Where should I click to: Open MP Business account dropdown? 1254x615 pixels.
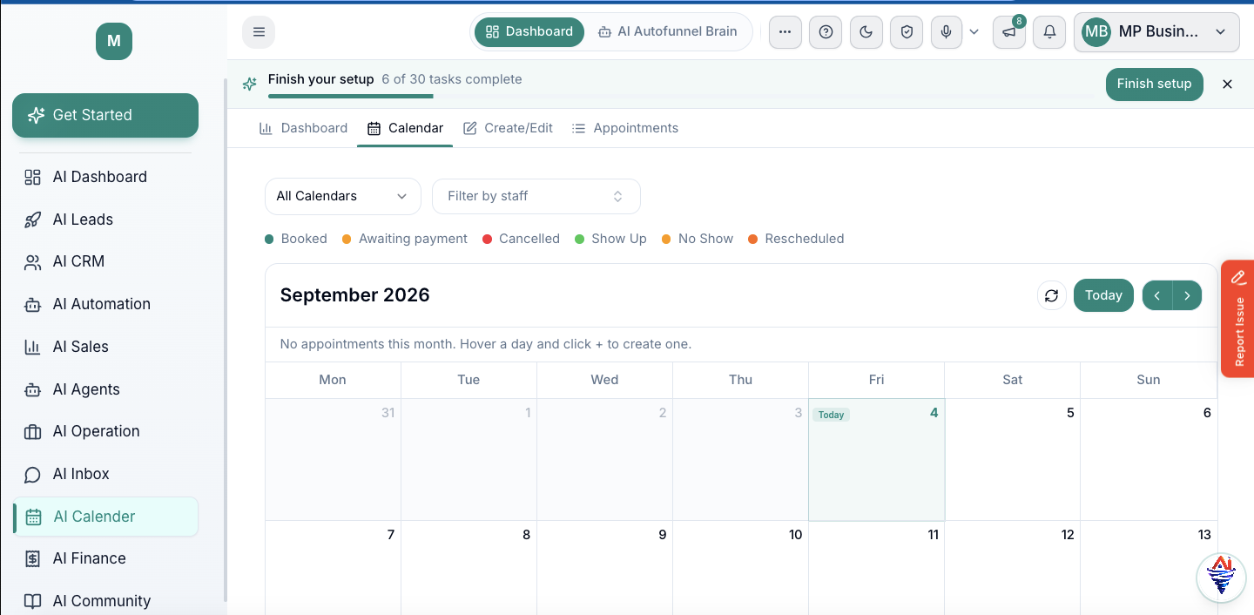point(1156,32)
